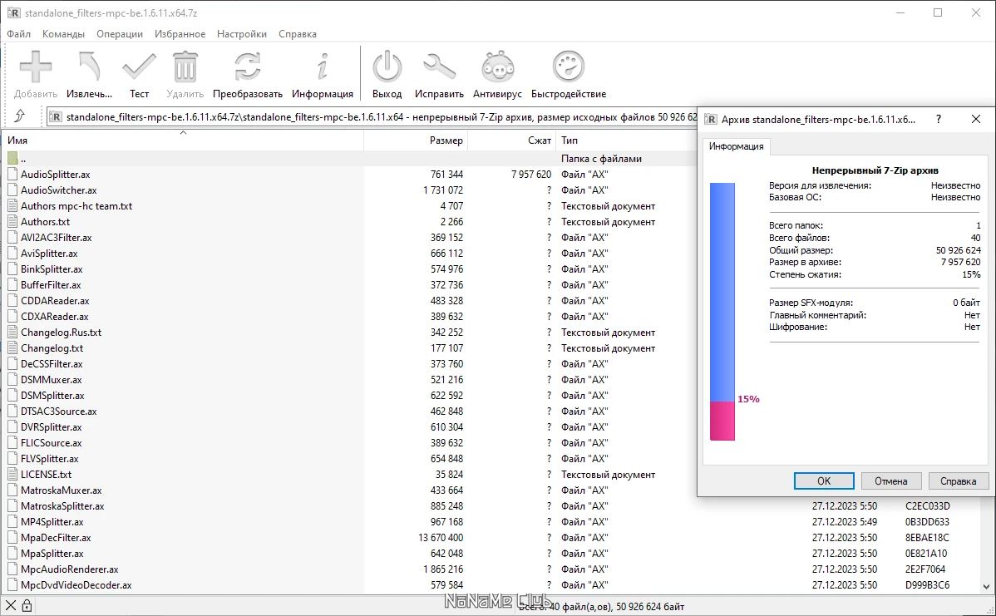The height and width of the screenshot is (616, 996).
Task: Click the Отмена button
Action: coord(890,480)
